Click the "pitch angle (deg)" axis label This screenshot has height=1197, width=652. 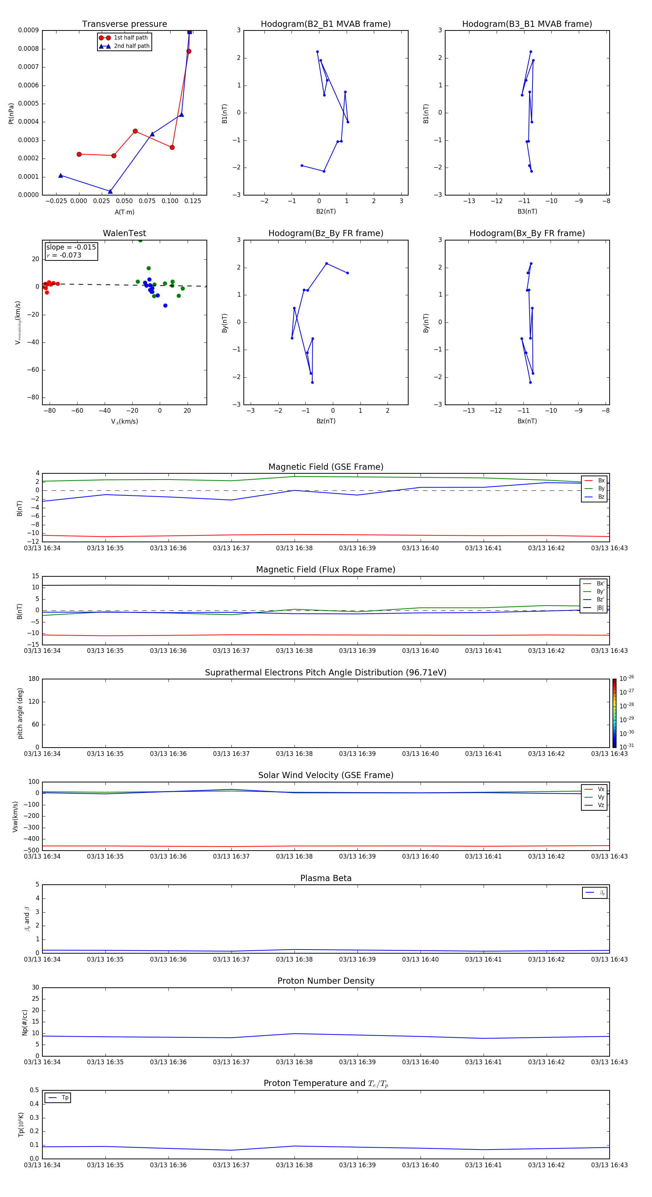click(x=20, y=713)
